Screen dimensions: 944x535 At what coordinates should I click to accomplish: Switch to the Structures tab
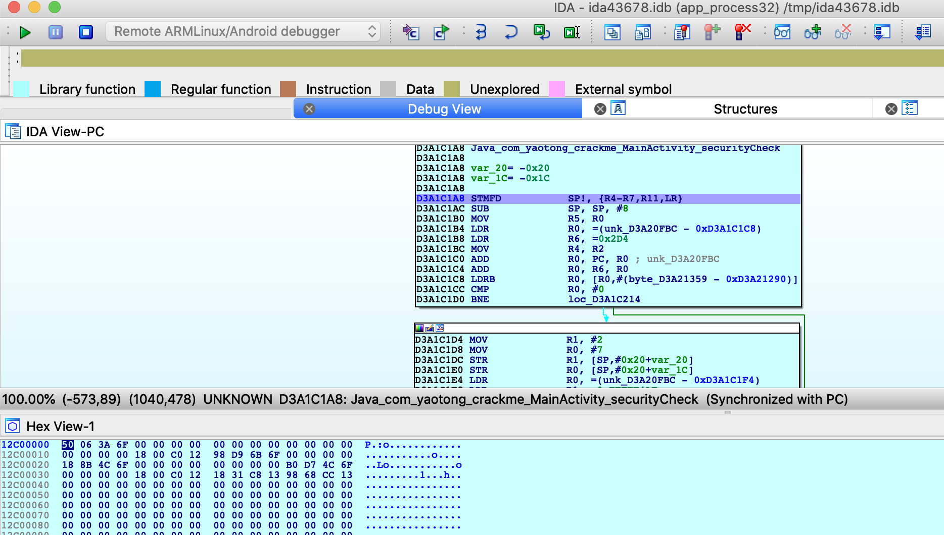click(745, 109)
